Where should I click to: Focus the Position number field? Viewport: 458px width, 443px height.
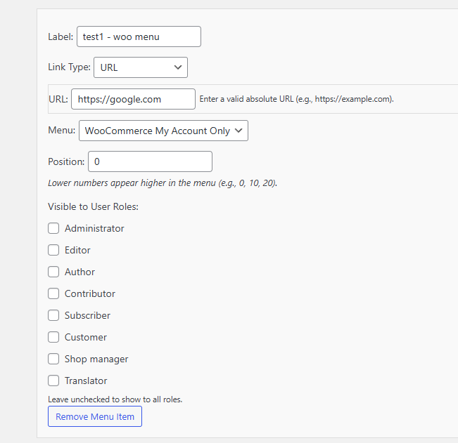click(x=150, y=161)
